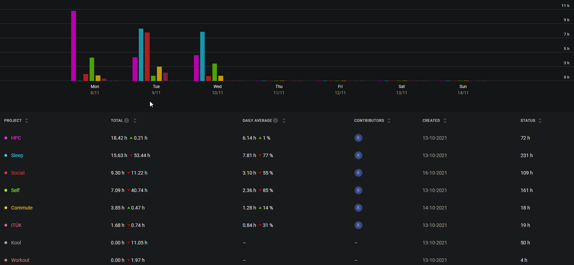Click ITÜK total value 1.68 h
This screenshot has width=574, height=265.
tap(118, 225)
